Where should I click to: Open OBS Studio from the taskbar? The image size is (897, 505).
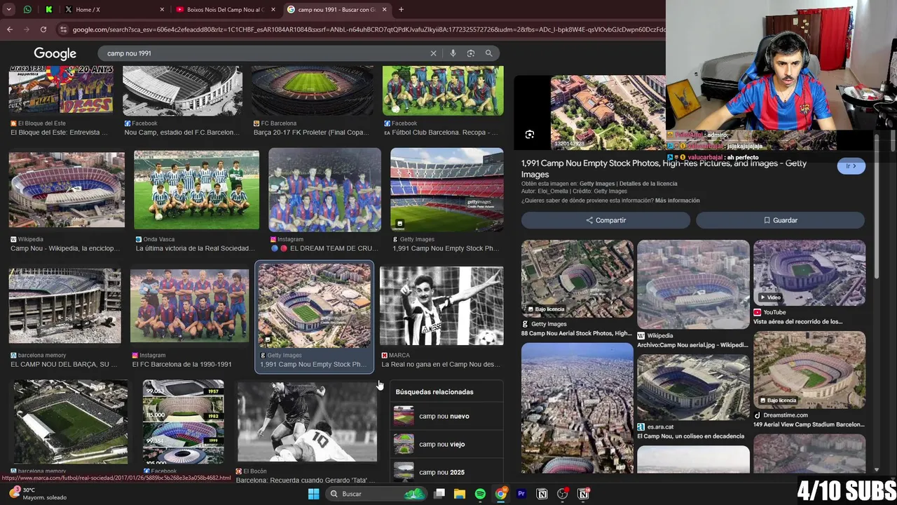(562, 494)
